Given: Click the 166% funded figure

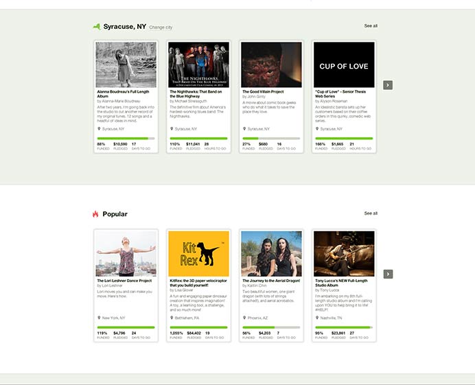Looking at the screenshot, I should tap(320, 144).
